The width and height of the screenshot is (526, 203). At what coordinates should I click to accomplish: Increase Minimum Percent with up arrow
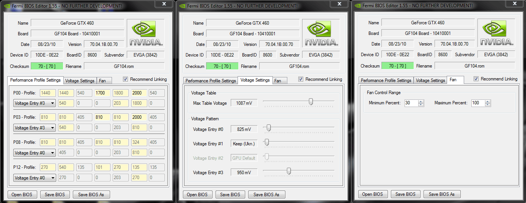click(x=421, y=101)
